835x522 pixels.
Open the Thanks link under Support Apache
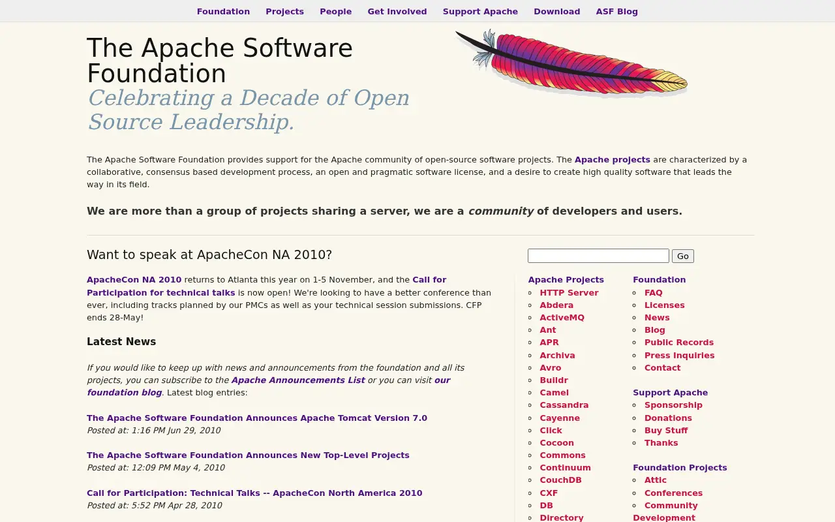pyautogui.click(x=661, y=443)
